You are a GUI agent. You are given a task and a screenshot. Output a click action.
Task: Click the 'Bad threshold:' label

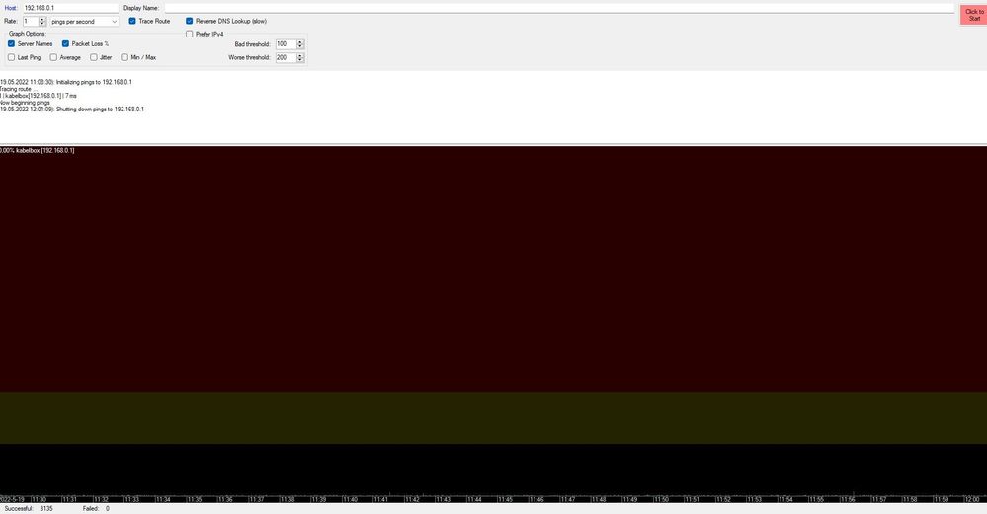(x=252, y=44)
